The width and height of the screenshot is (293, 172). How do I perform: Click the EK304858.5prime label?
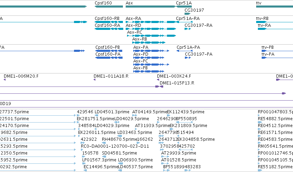tap(196, 139)
